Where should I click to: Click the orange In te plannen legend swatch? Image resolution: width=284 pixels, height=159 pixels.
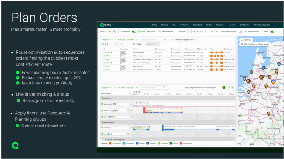pyautogui.click(x=110, y=144)
